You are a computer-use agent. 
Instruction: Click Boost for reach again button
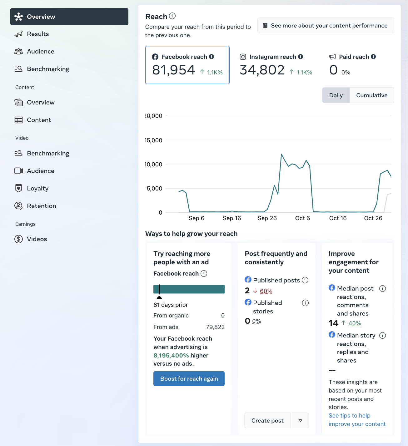189,378
